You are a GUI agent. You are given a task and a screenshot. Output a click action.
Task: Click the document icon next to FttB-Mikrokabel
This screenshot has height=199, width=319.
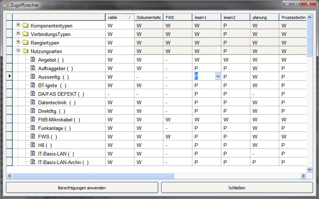pyautogui.click(x=33, y=119)
